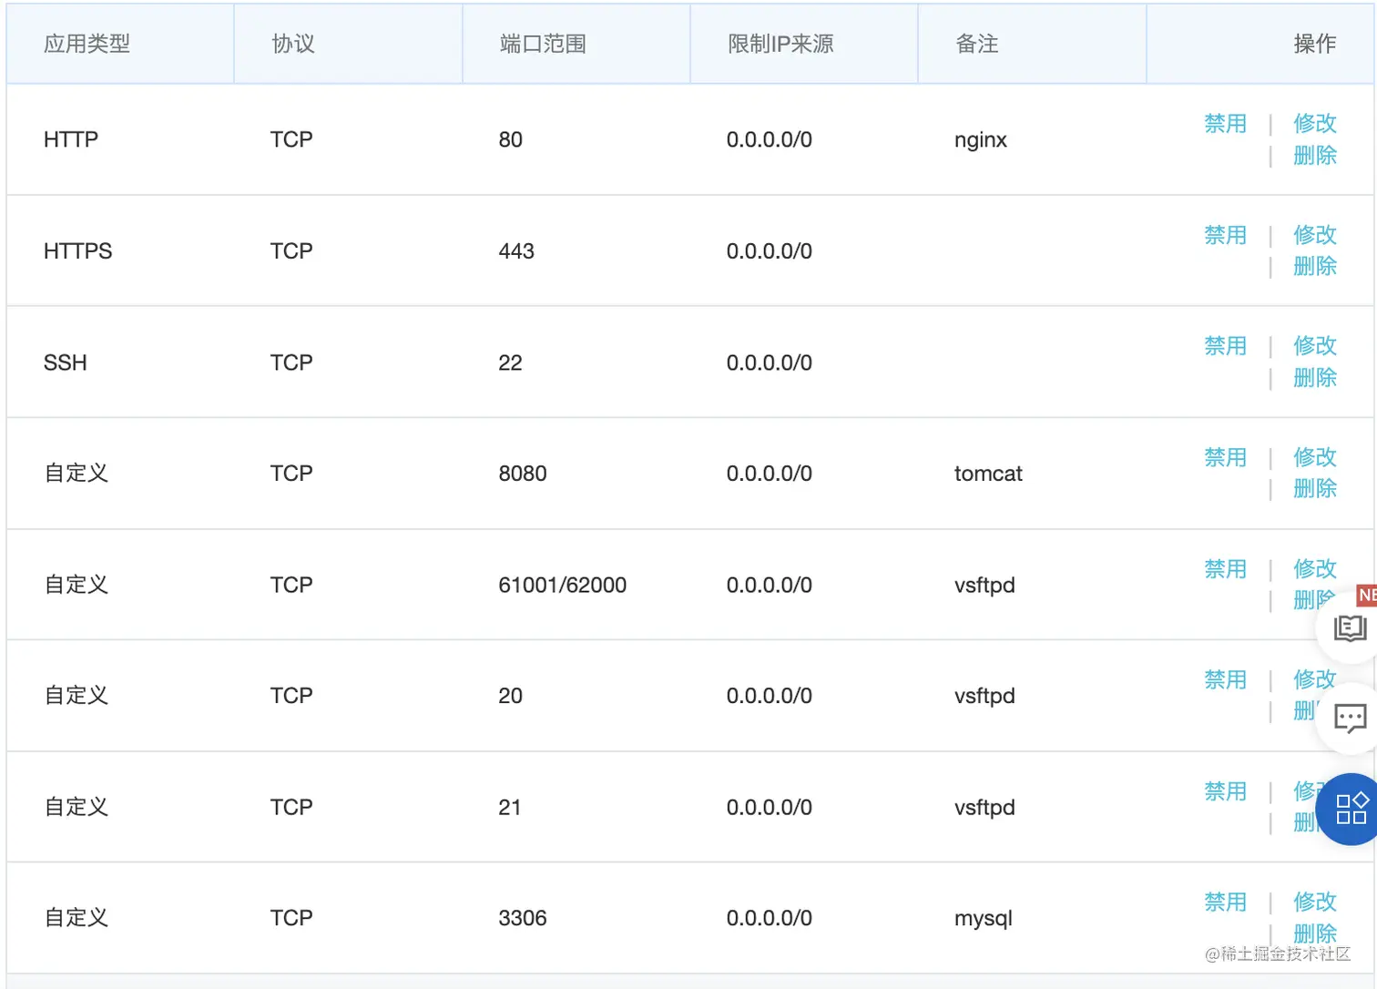Modify the SSH rule
Screen dimensions: 1377x989
point(1314,346)
